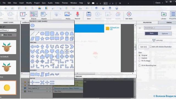Expand the SmartShape_1 state dropdown

tap(15, 30)
